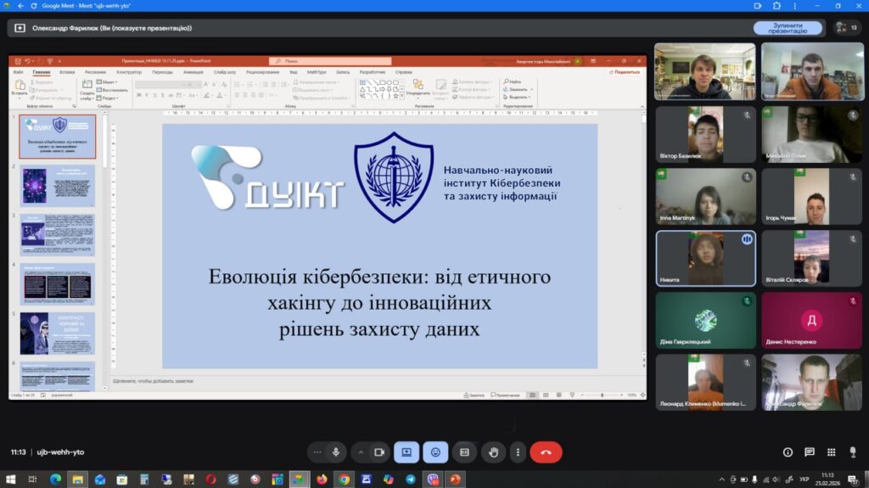The width and height of the screenshot is (869, 488).
Task: Select Никита's video tile
Action: click(705, 259)
